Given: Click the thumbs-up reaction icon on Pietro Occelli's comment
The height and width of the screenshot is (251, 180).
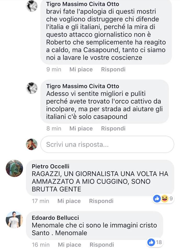Looking at the screenshot, I should coord(157,199).
